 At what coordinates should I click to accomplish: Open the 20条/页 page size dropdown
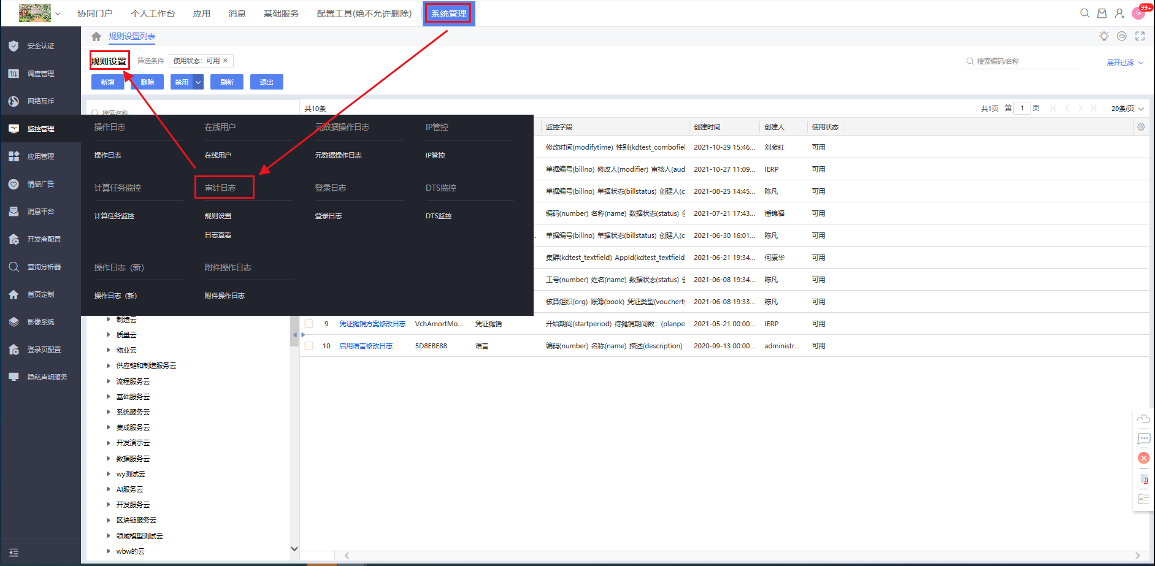1127,109
